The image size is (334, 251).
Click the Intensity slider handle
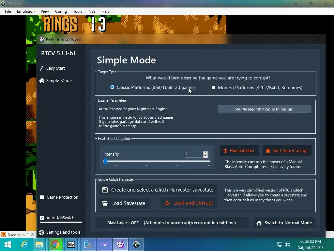tap(105, 161)
